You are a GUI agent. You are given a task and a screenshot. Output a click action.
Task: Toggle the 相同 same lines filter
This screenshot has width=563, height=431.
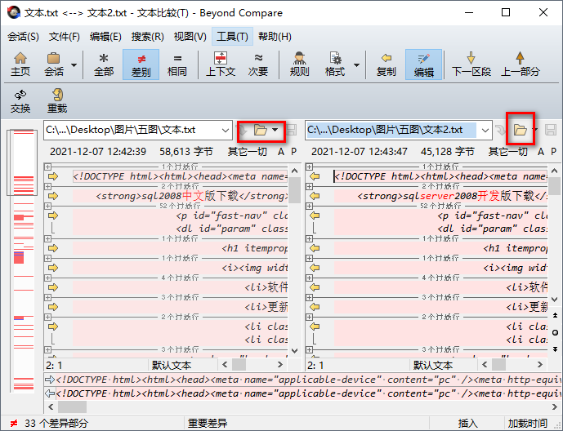click(x=177, y=64)
